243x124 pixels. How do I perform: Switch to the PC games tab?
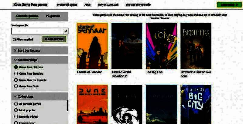click(x=53, y=16)
